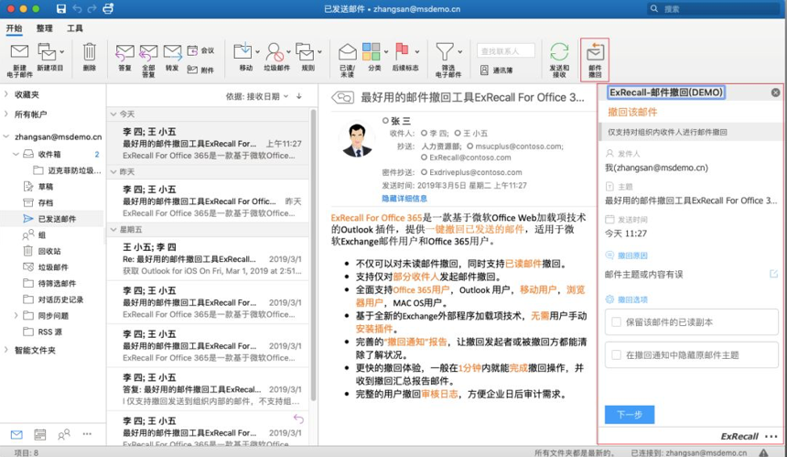Expand the 收藏夹 favorites section

(6, 94)
